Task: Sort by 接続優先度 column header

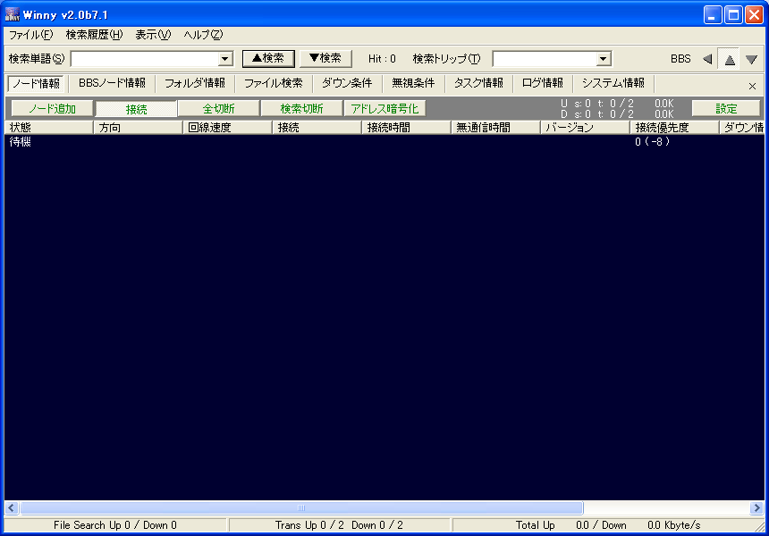Action: coord(674,128)
